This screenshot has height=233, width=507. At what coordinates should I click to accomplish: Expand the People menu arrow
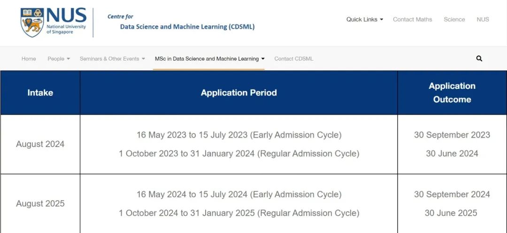pos(68,59)
